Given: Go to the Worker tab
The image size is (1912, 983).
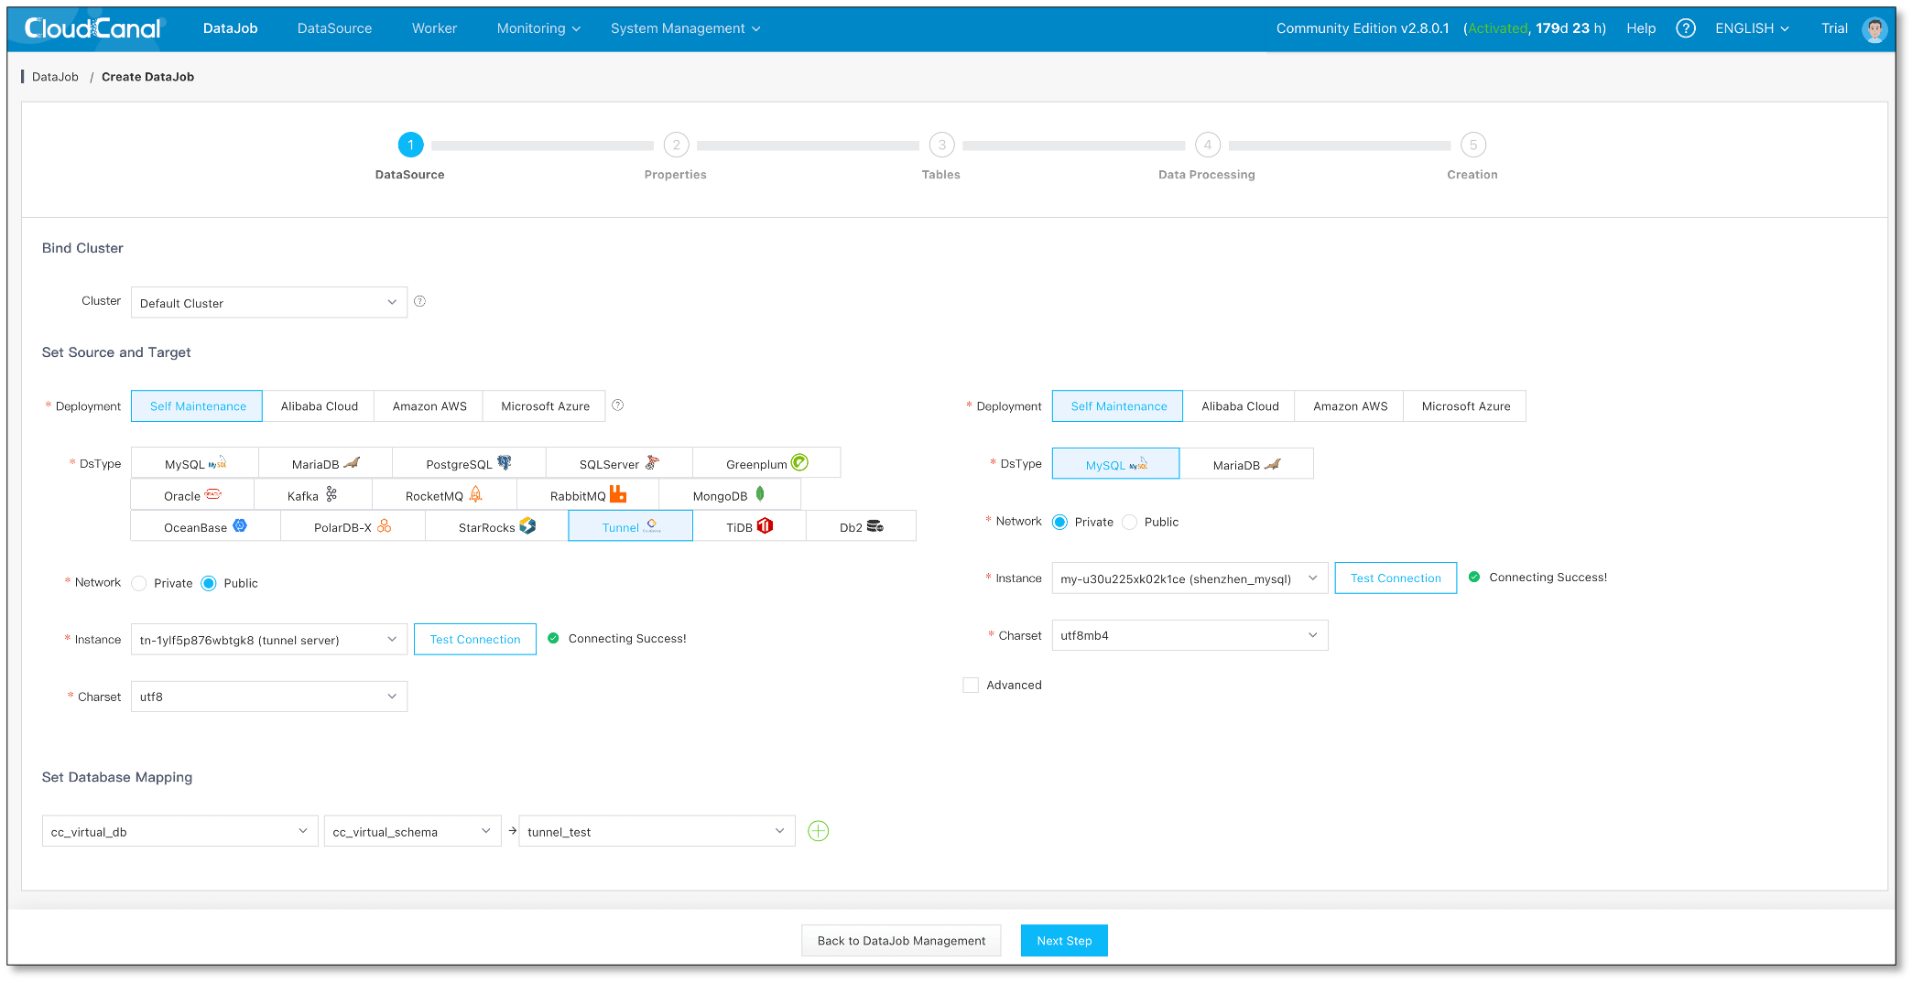Looking at the screenshot, I should click(434, 28).
